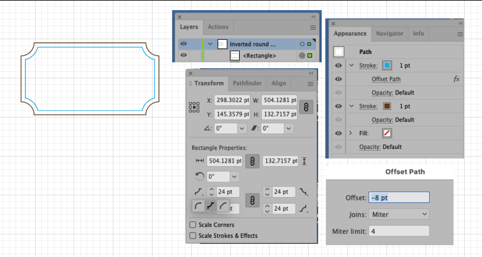Image resolution: width=482 pixels, height=257 pixels.
Task: Collapse the Transform panel with double-arrow icon
Action: click(311, 73)
